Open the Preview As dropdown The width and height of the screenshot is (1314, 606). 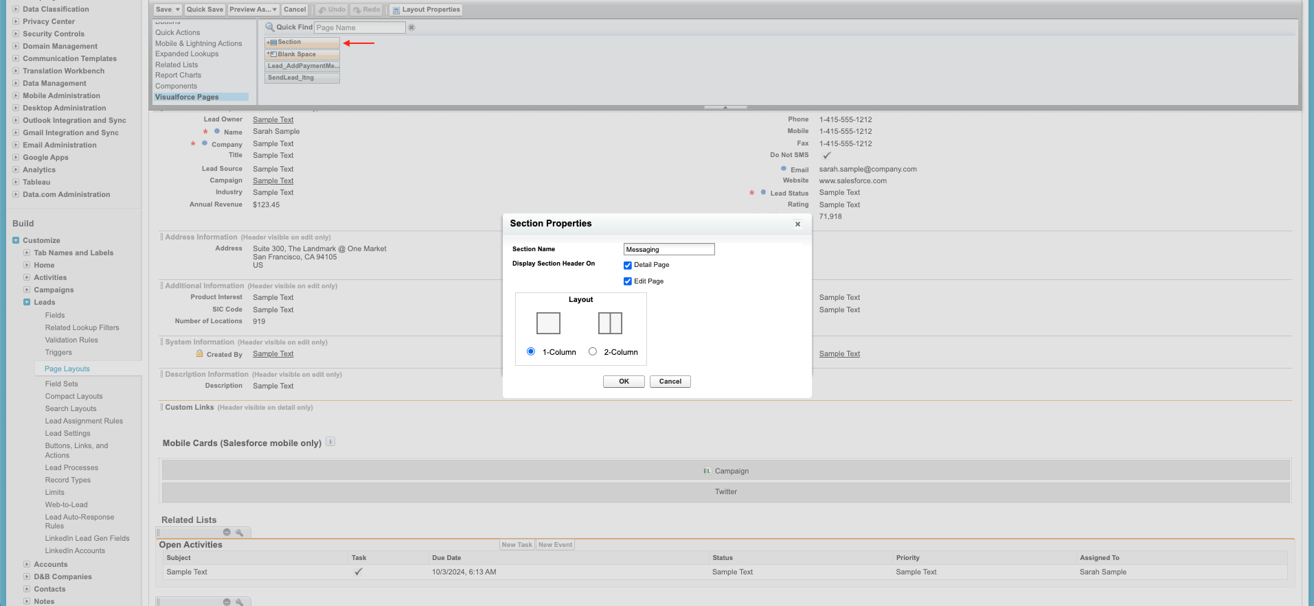253,10
